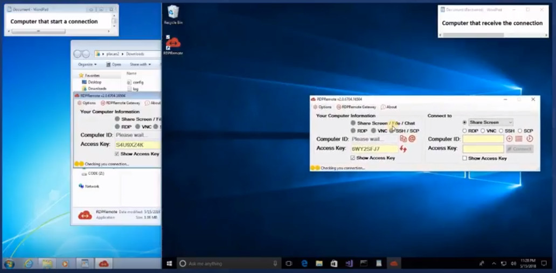Uncheck Show Access Key under Your Computer Information in the right window

tap(353, 158)
